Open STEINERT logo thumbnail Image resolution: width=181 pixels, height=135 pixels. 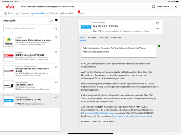tap(9, 86)
